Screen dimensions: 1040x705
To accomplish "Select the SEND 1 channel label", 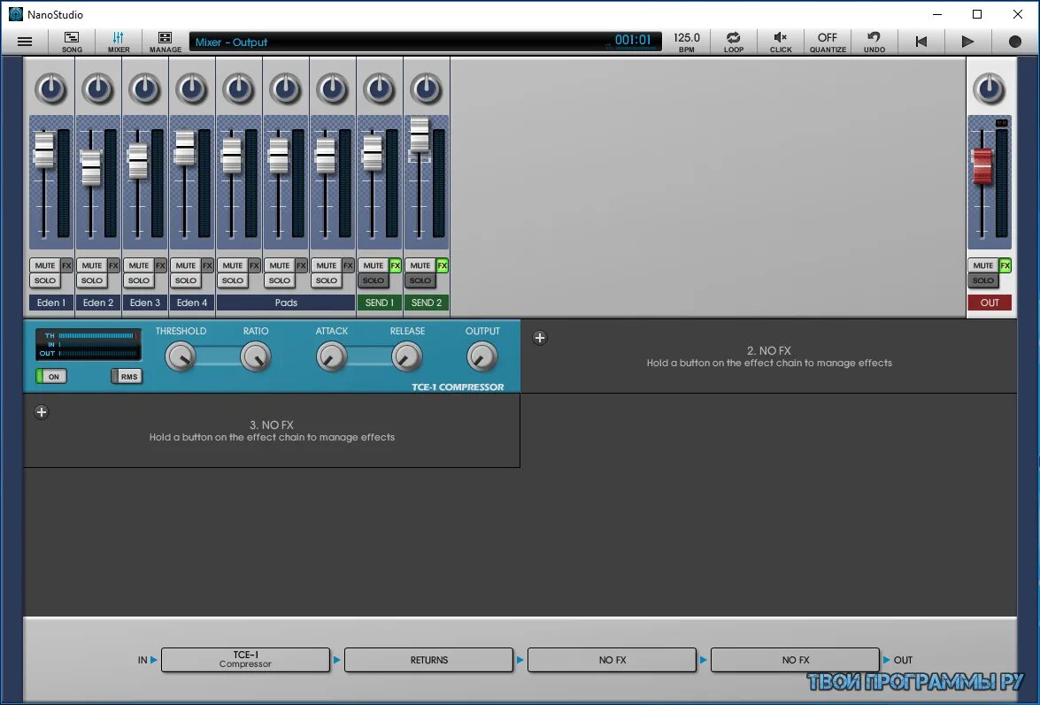I will [380, 303].
